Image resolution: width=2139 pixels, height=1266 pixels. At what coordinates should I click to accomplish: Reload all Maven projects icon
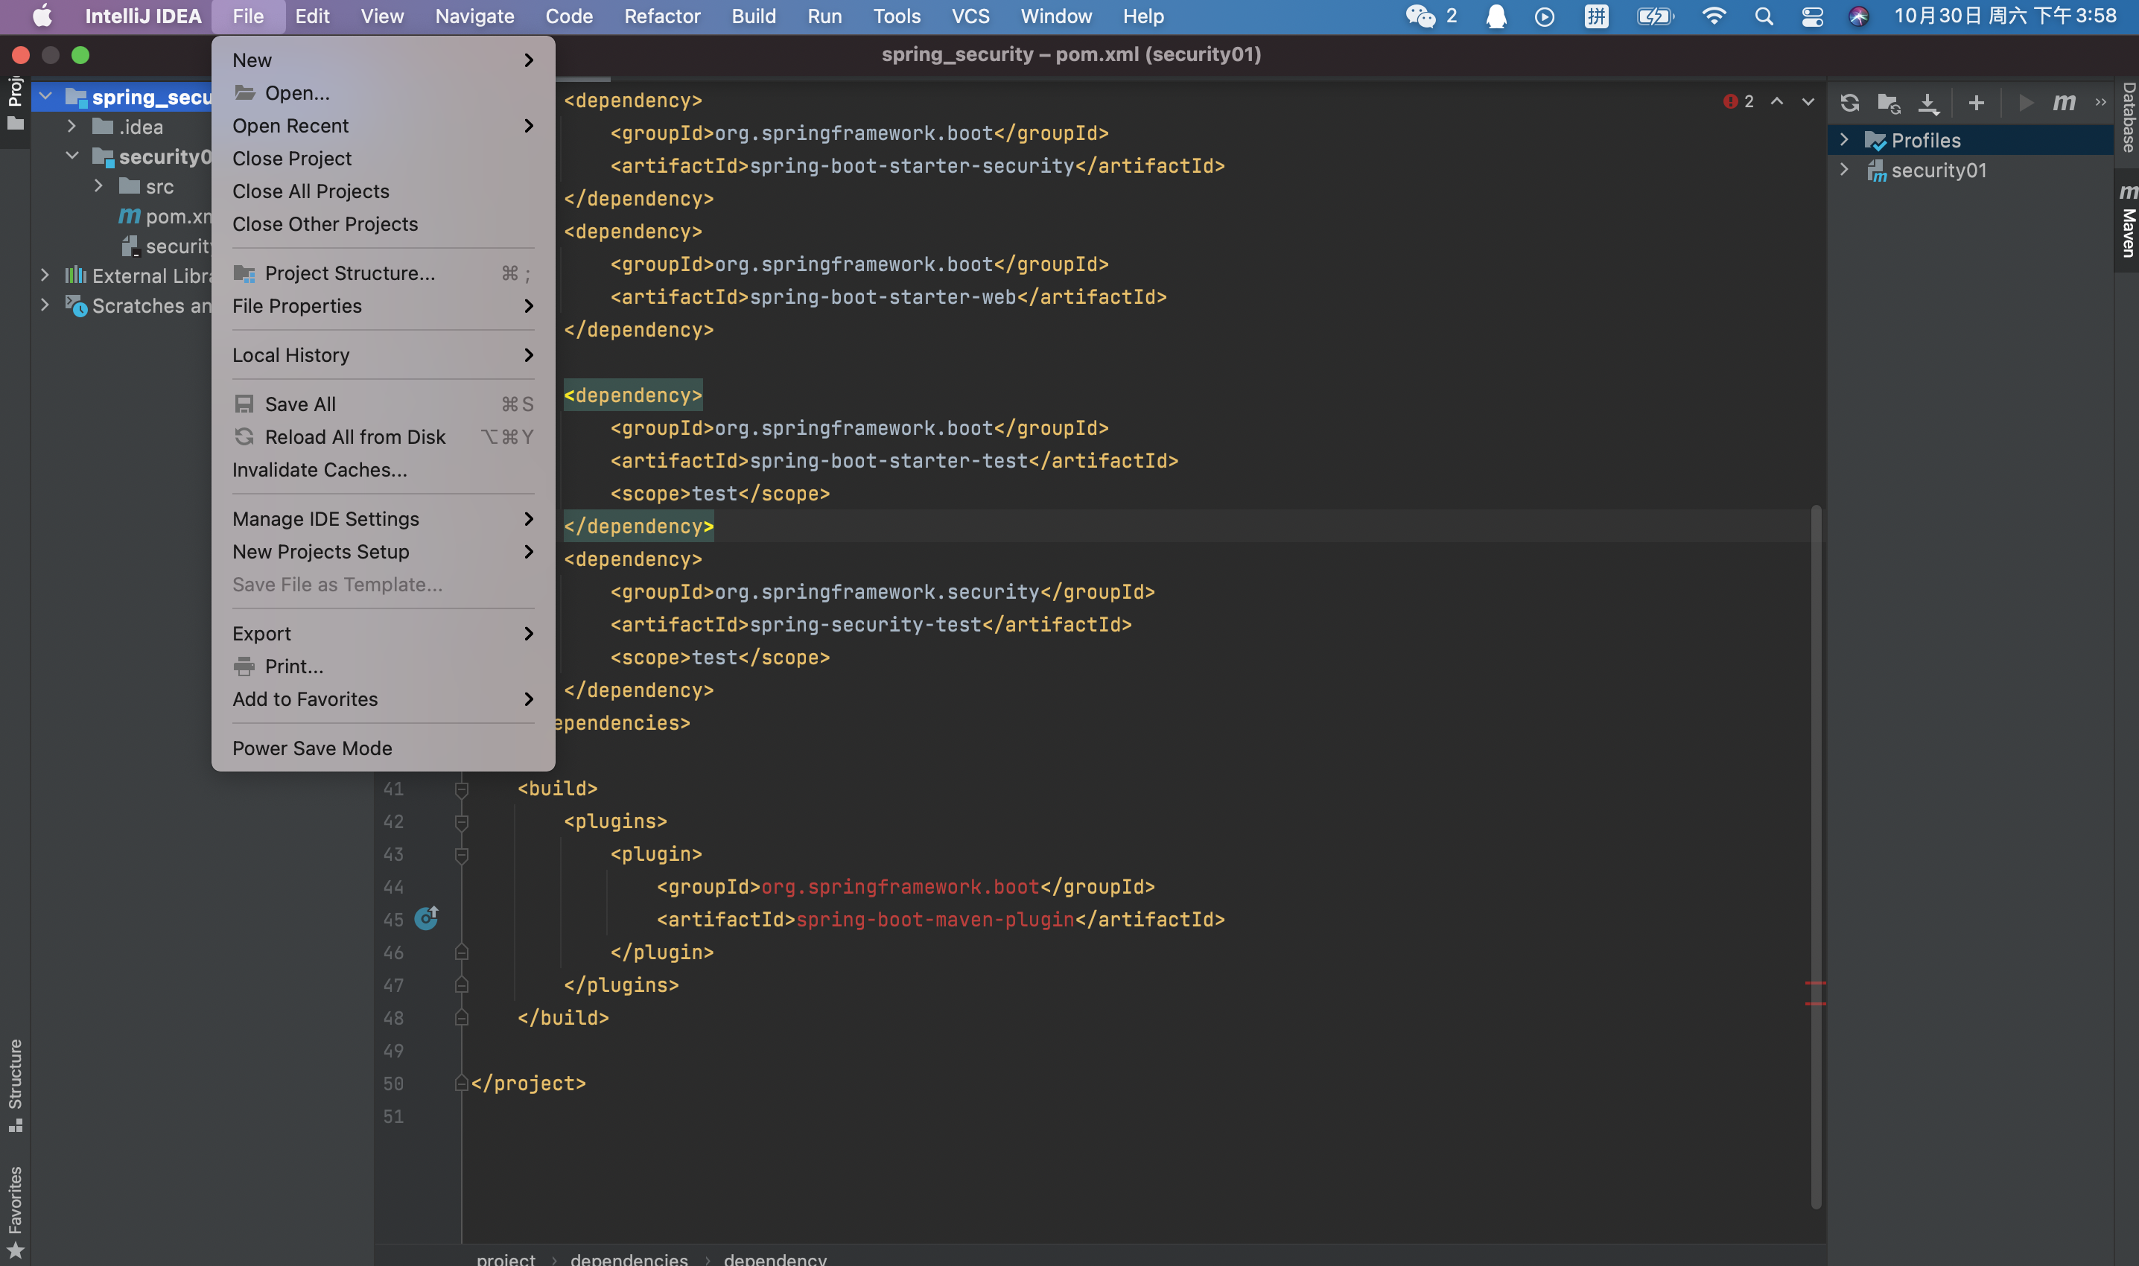pyautogui.click(x=1850, y=104)
